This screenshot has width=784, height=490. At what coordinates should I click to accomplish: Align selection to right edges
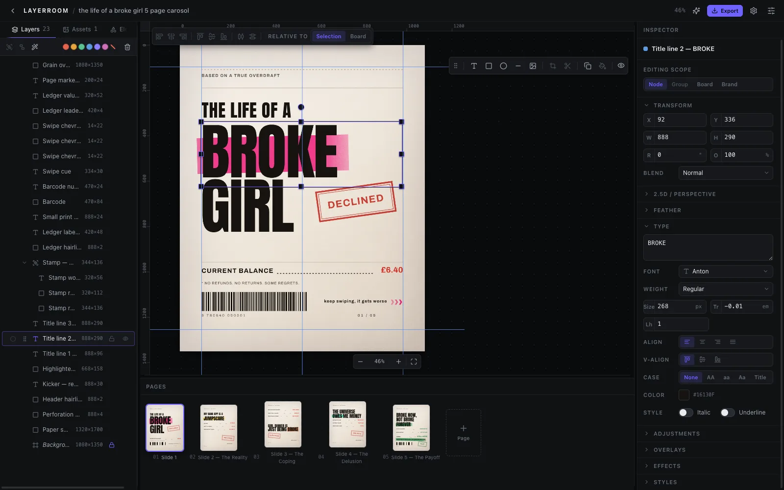[x=183, y=36]
